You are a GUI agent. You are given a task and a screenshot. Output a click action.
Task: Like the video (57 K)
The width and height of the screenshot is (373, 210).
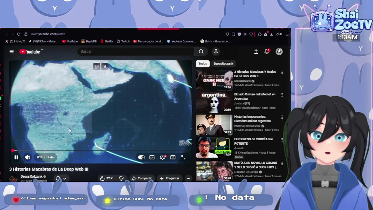[x=106, y=178]
